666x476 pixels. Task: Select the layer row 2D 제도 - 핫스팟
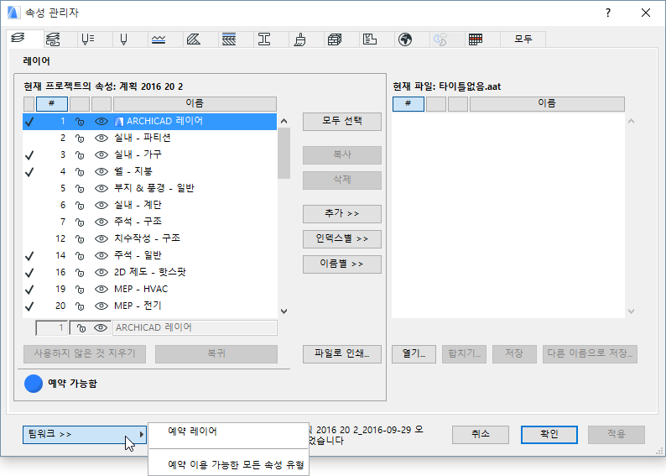(150, 273)
